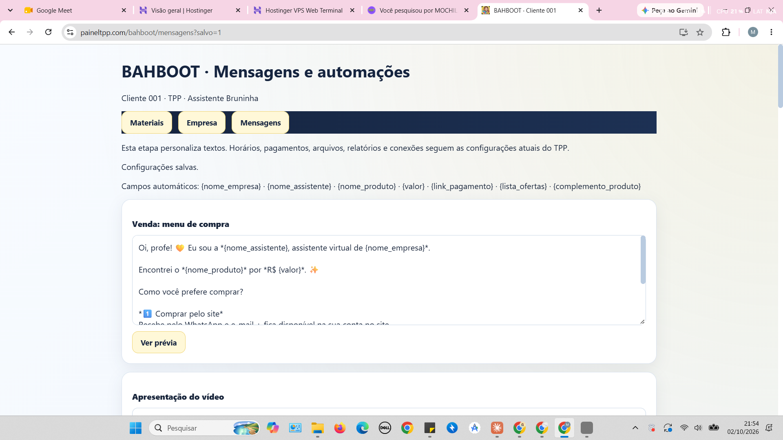Open the Materiais tab
The height and width of the screenshot is (440, 783).
146,123
